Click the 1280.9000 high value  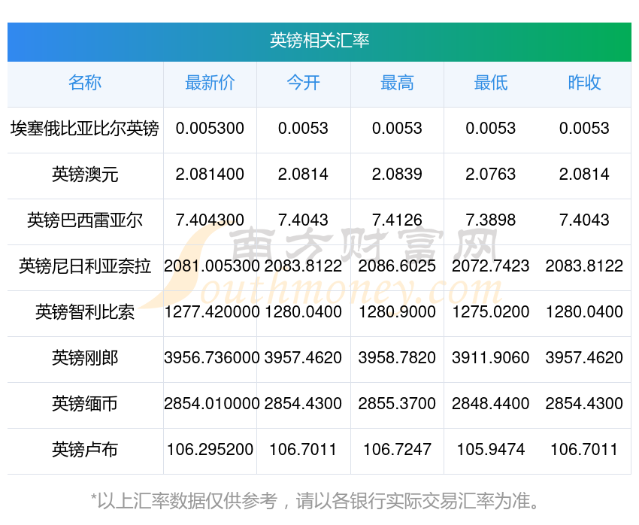(397, 312)
